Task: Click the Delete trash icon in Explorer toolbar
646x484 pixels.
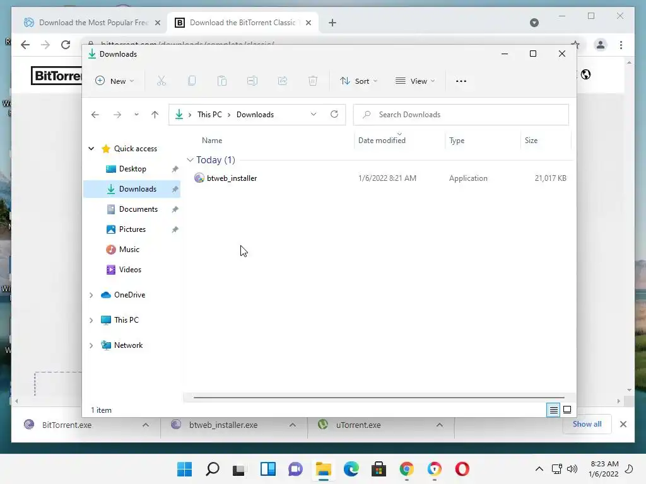Action: 313,81
